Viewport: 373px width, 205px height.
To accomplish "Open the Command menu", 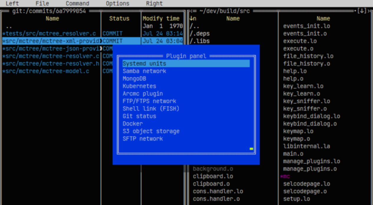I will (77, 4).
